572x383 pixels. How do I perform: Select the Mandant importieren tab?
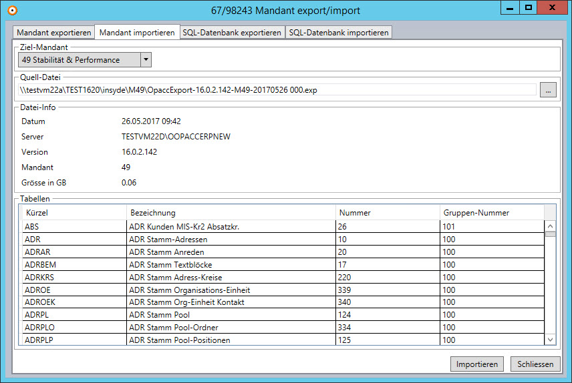click(137, 32)
